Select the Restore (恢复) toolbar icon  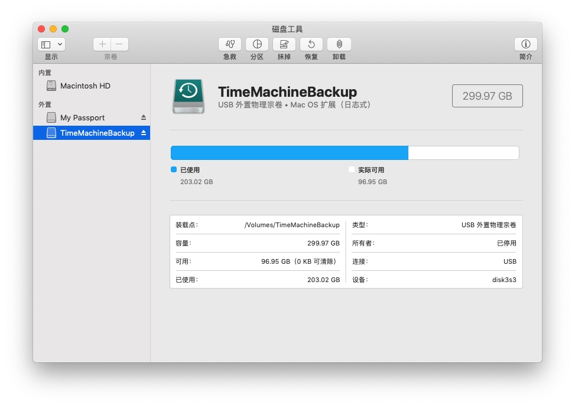pyautogui.click(x=311, y=44)
